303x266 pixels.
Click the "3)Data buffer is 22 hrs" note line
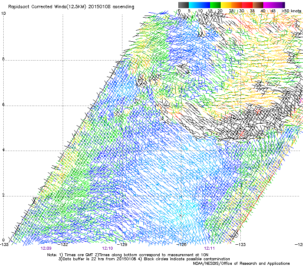(x=144, y=259)
